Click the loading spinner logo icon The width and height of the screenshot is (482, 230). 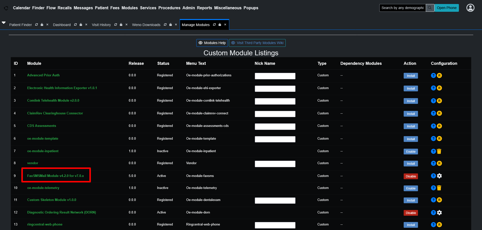coord(6,8)
